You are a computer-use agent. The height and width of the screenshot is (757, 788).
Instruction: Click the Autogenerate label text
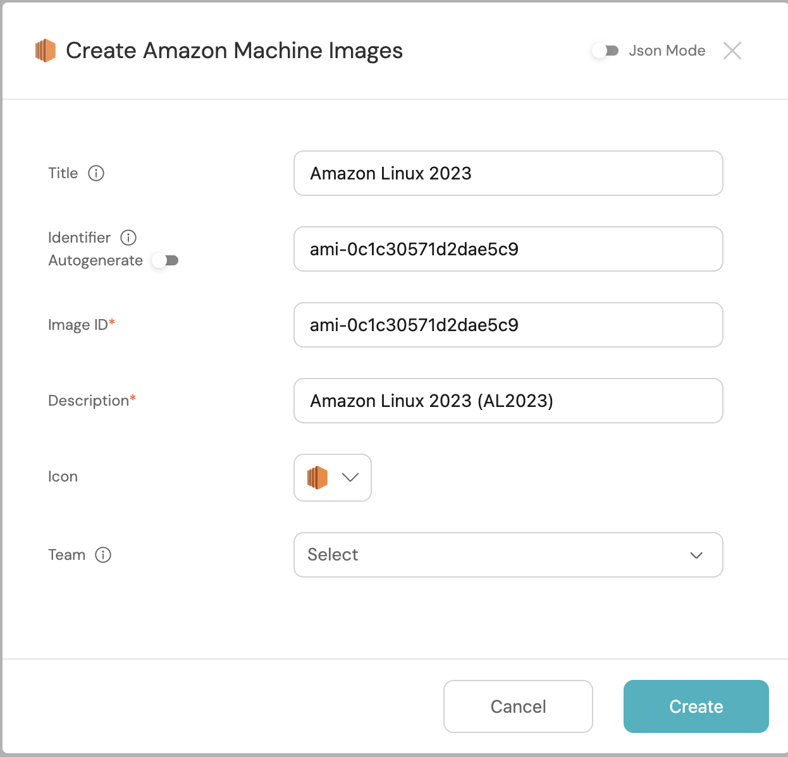point(95,260)
